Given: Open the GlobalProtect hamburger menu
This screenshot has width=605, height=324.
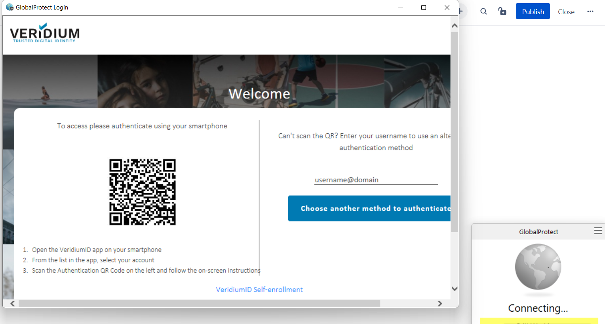Looking at the screenshot, I should [x=598, y=231].
